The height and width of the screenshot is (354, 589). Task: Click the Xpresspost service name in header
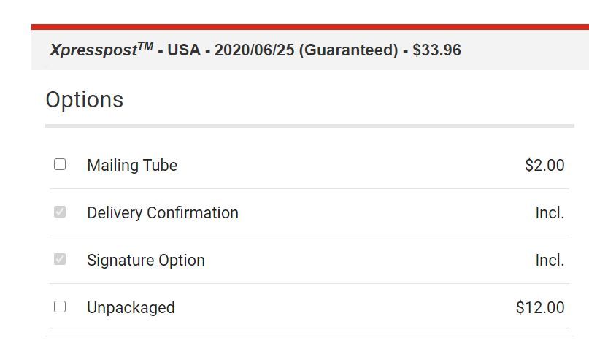(x=92, y=50)
